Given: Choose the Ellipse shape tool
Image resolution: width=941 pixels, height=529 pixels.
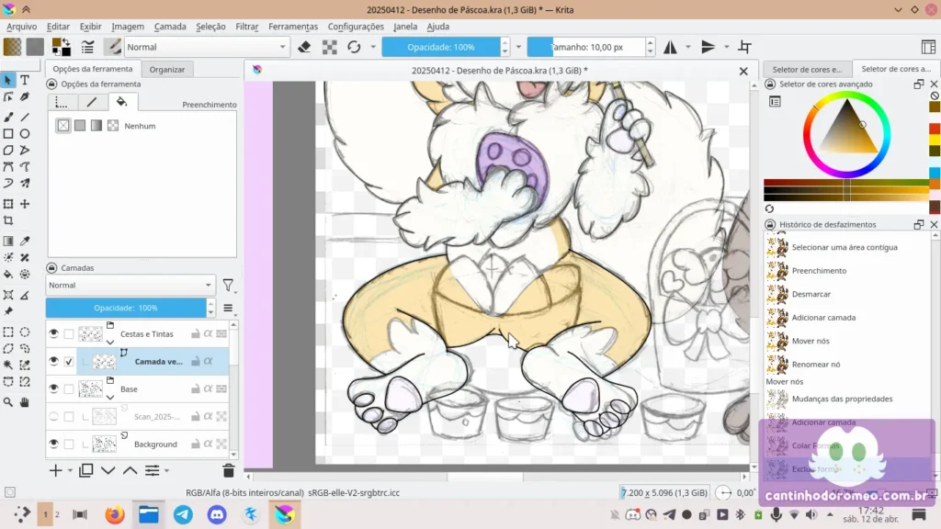Looking at the screenshot, I should 25,134.
